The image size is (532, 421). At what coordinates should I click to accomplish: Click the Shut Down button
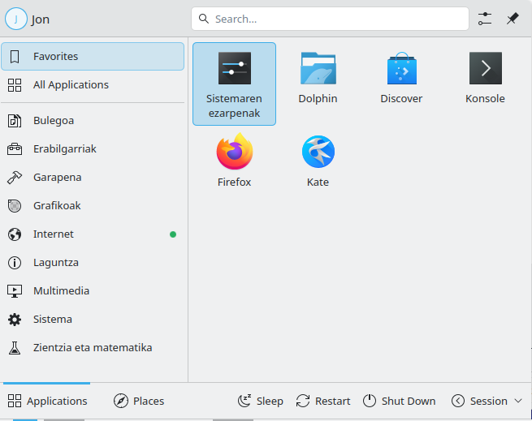399,401
